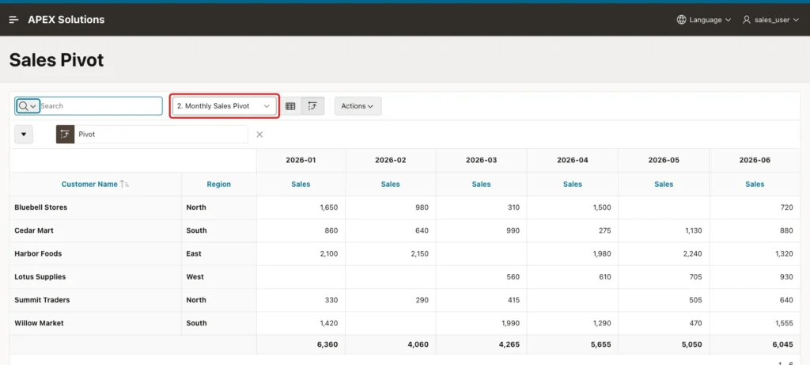Click the Summit Traders row name
810x365 pixels.
point(42,300)
